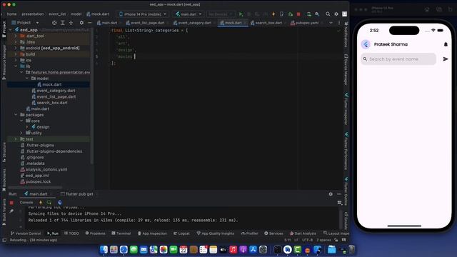Stop the running app with red square

298,14
